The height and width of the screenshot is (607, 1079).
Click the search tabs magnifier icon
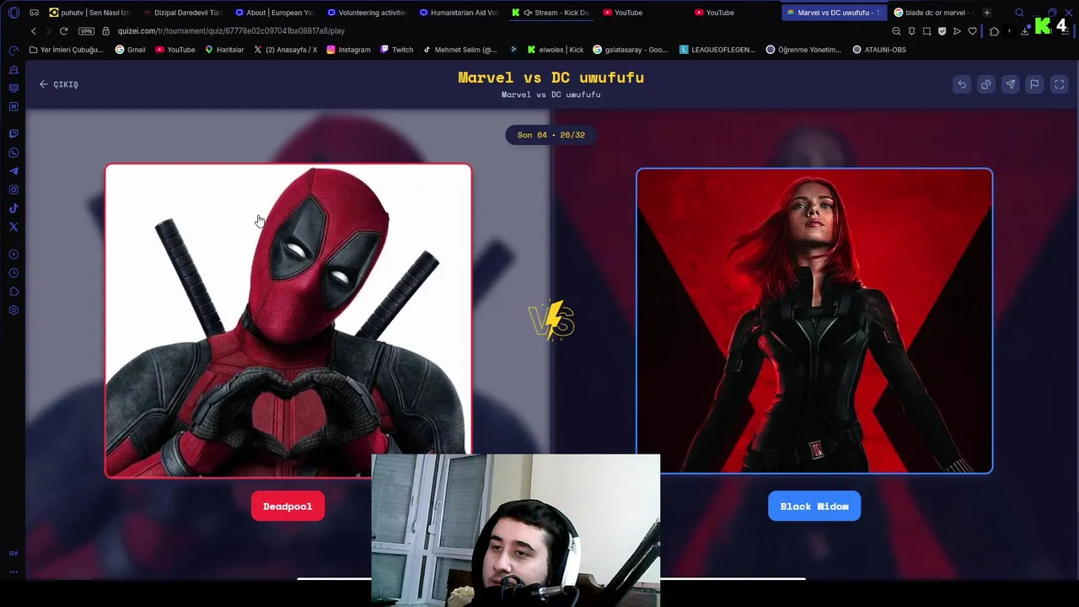click(x=1019, y=13)
